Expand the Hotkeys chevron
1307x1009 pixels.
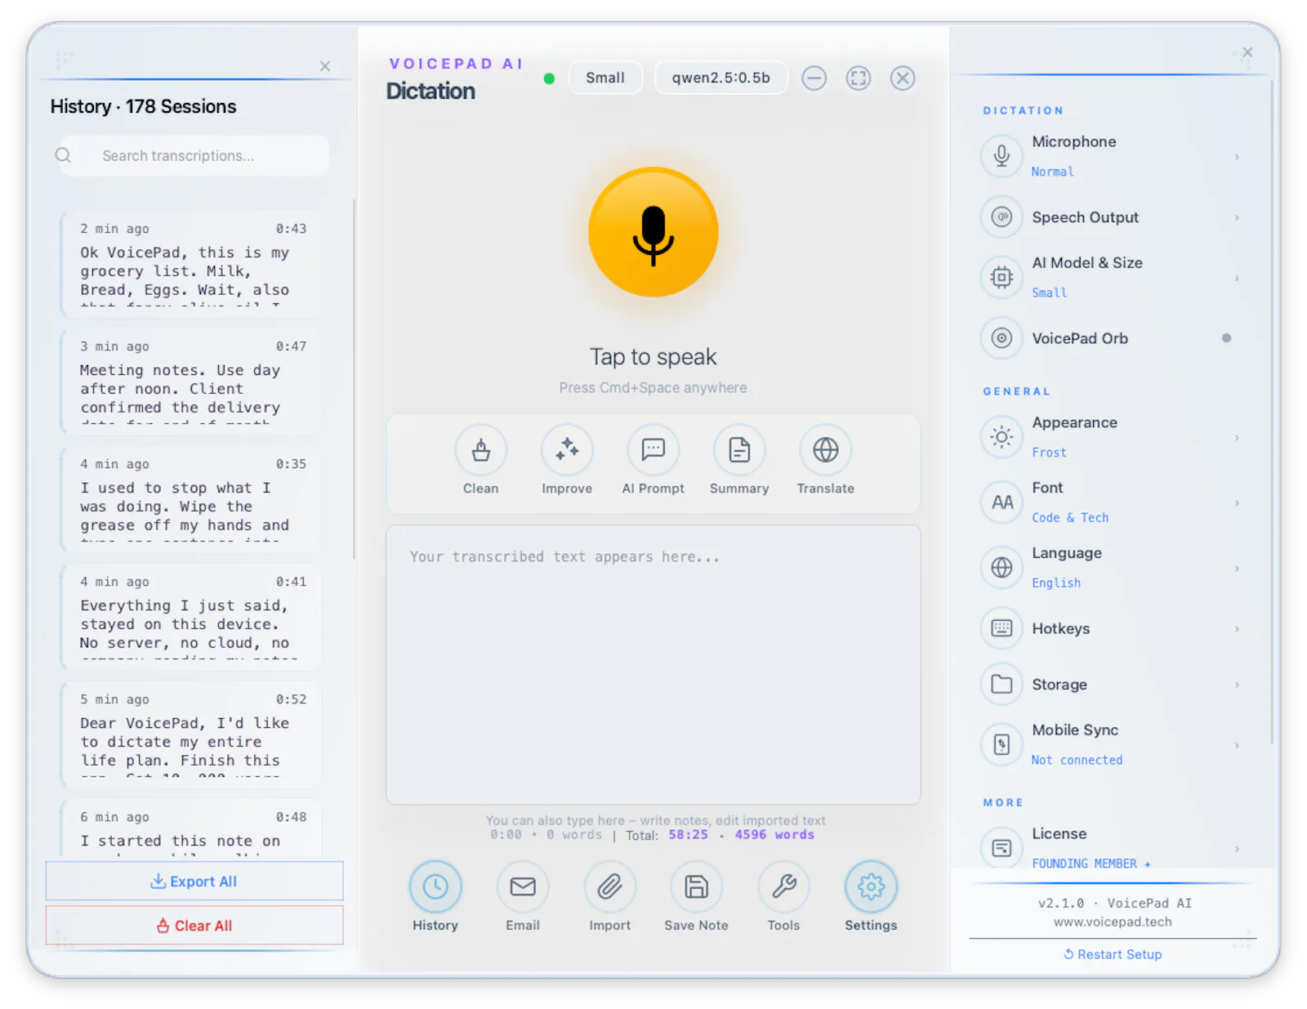tap(1237, 628)
